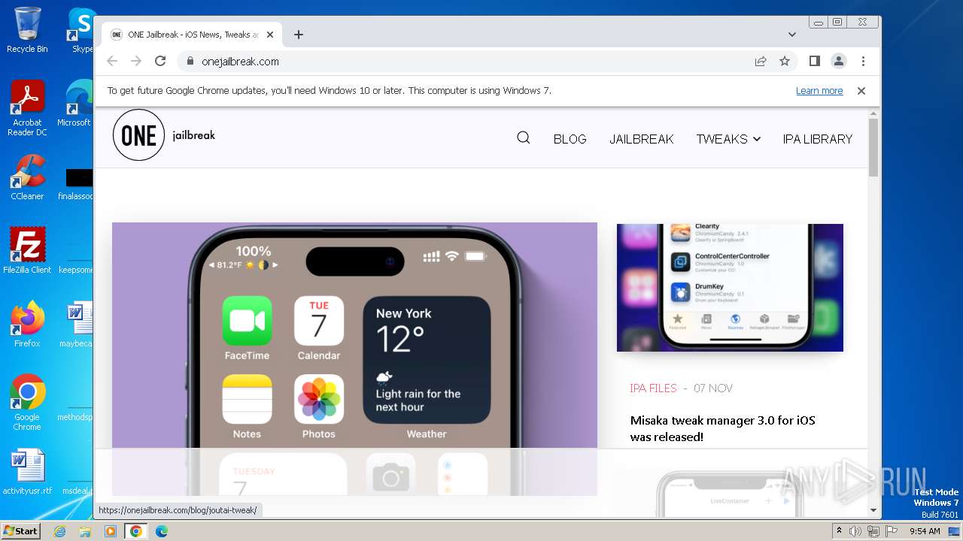Click the browser back arrow

coord(112,62)
